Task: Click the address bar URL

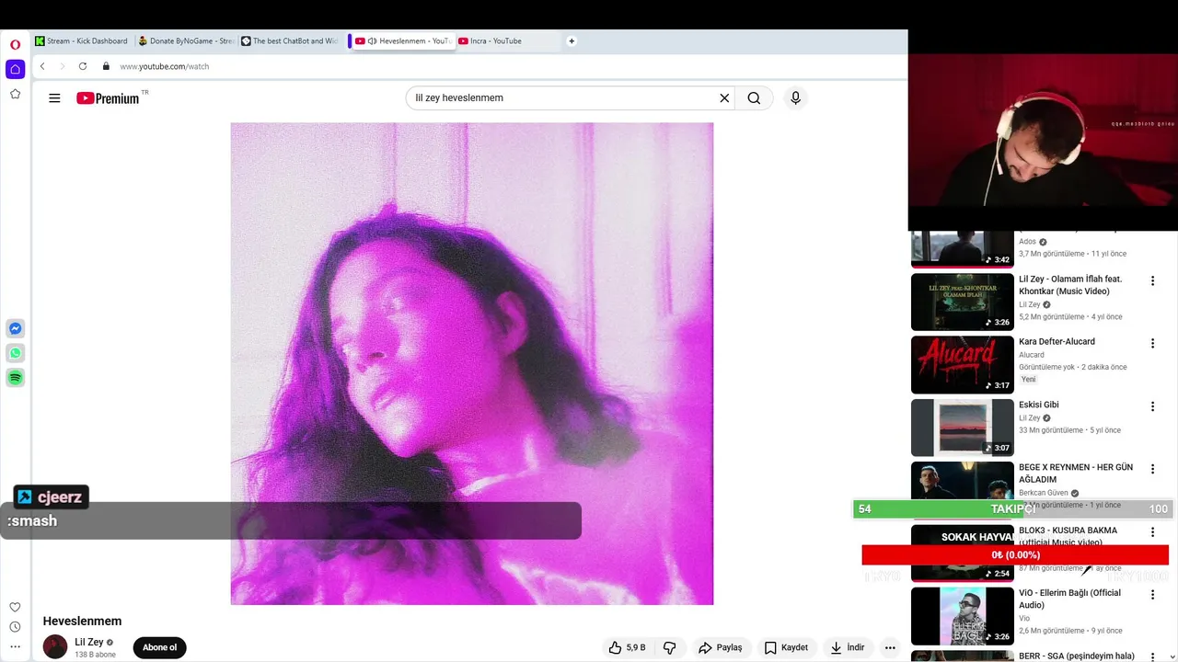Action: (x=165, y=66)
